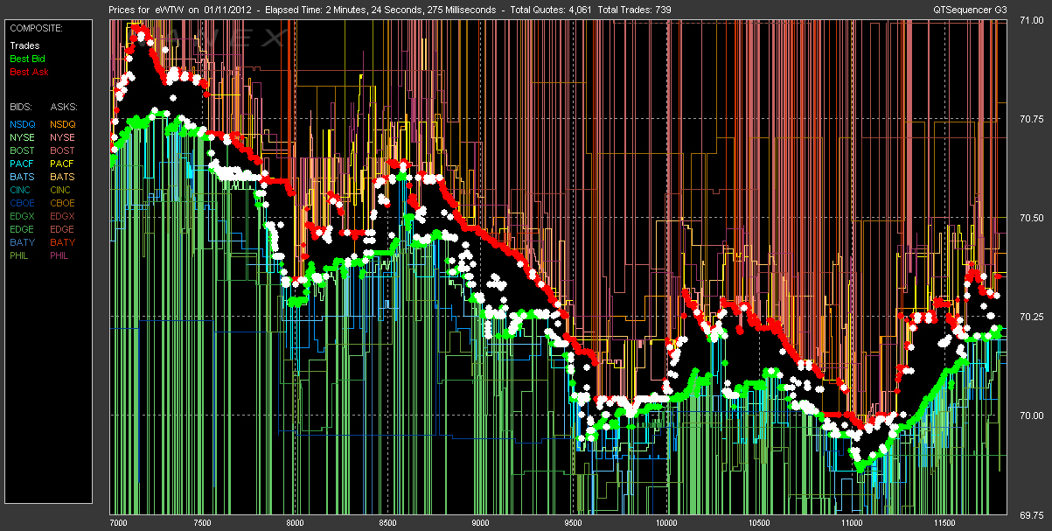Click the 10500 time axis label

759,523
